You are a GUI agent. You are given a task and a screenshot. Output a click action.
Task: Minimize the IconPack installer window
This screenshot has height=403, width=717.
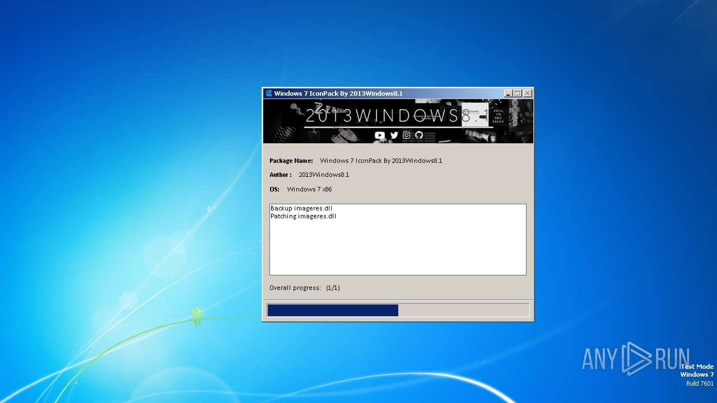click(508, 93)
